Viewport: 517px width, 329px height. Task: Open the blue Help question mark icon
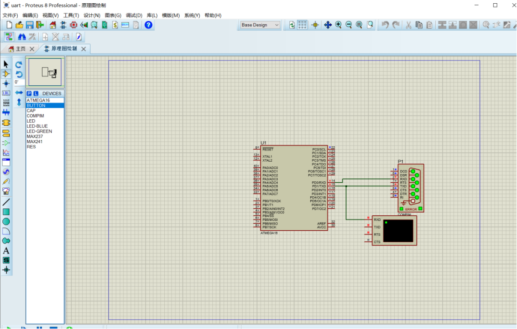pyautogui.click(x=148, y=25)
